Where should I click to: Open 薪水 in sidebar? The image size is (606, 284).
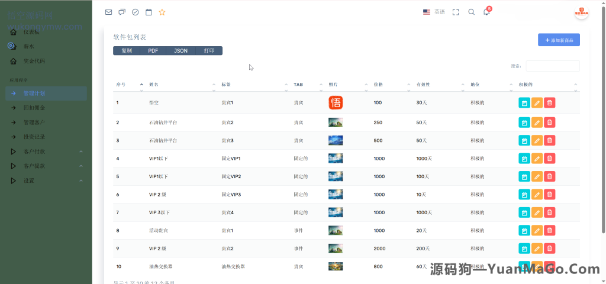(46, 46)
